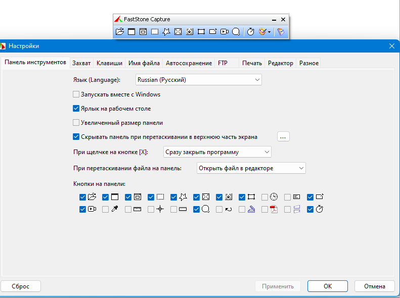Open the Язык (Language) dropdown
Viewport: 400px width, 298px height.
(198, 80)
